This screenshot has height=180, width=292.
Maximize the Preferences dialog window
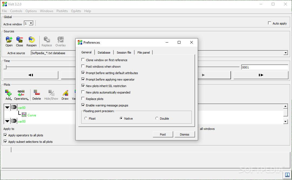179,42
